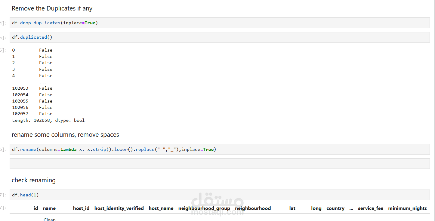Click the service_fee column header
Image resolution: width=435 pixels, height=221 pixels.
[x=371, y=208]
